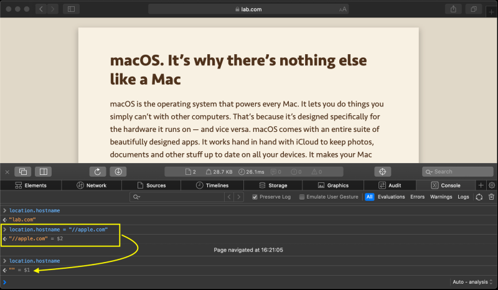Show tab overview icon

tap(474, 9)
